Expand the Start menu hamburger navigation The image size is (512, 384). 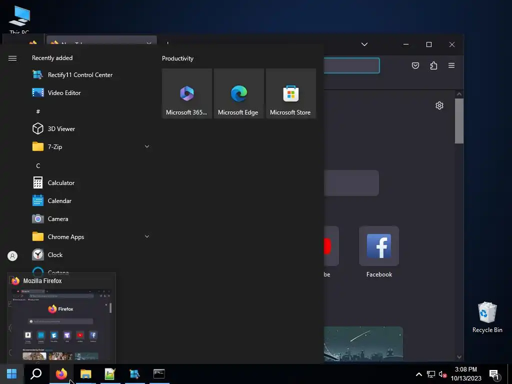coord(12,58)
